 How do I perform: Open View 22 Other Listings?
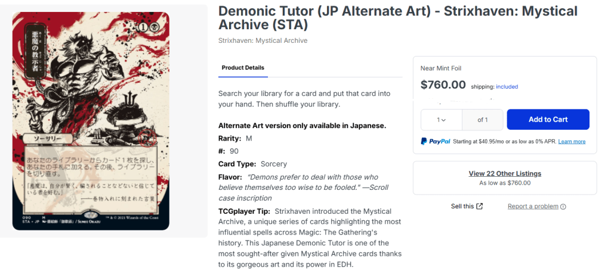[x=505, y=174]
